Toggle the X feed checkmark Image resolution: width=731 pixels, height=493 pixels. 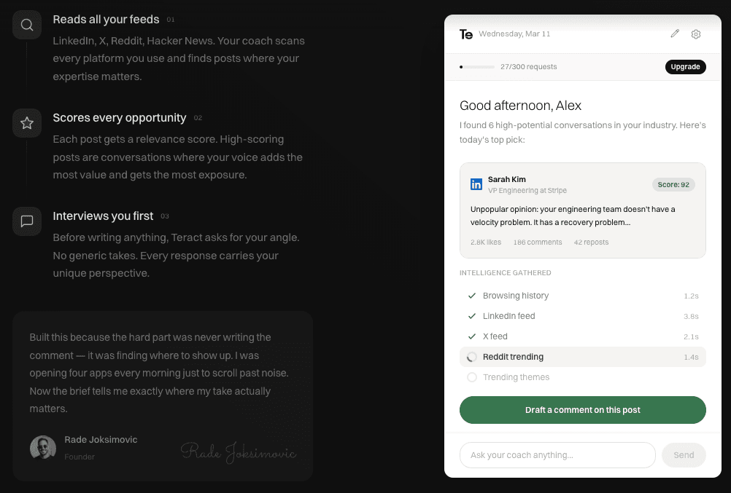point(472,336)
